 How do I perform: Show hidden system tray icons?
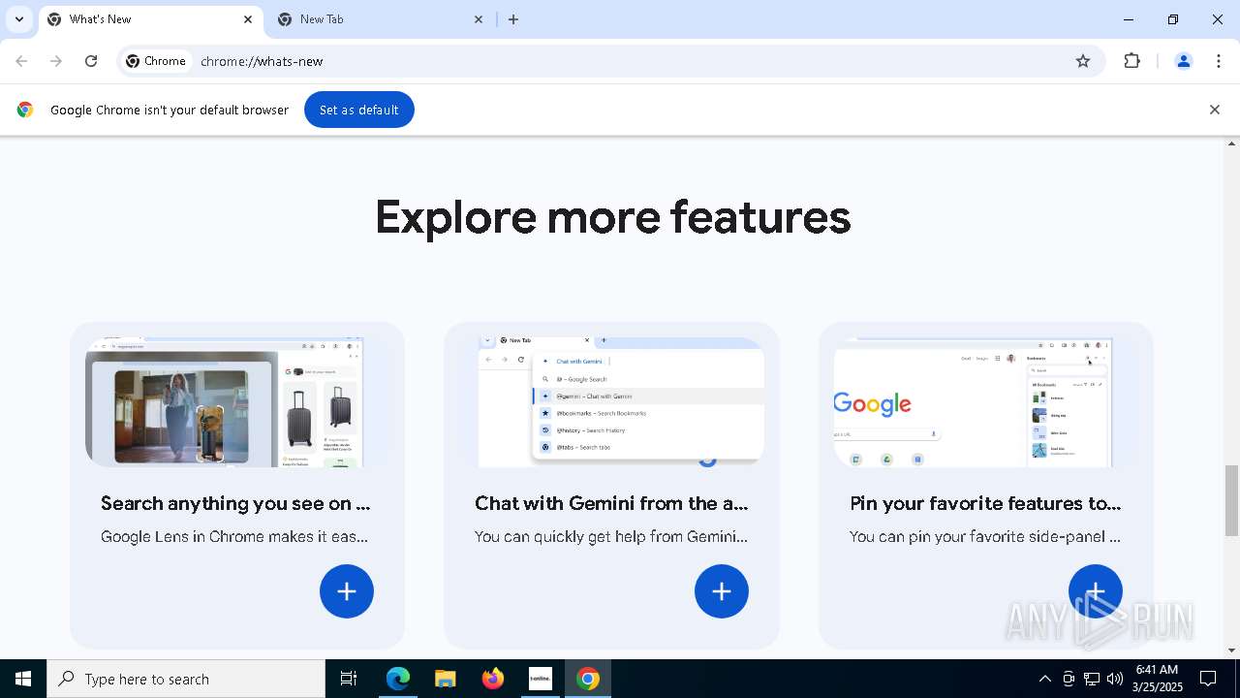click(1044, 679)
